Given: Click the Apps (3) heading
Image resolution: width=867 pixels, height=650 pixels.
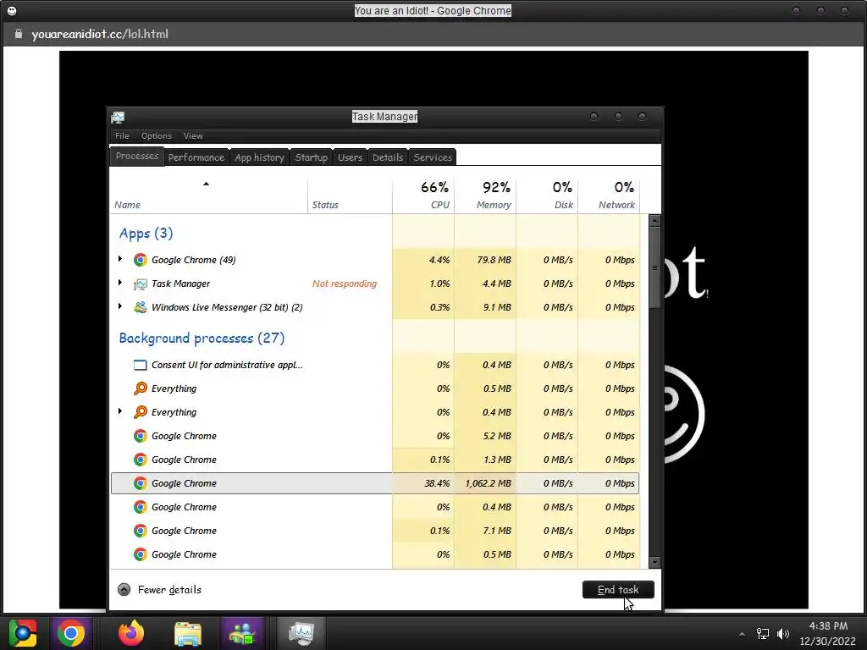Looking at the screenshot, I should [146, 234].
